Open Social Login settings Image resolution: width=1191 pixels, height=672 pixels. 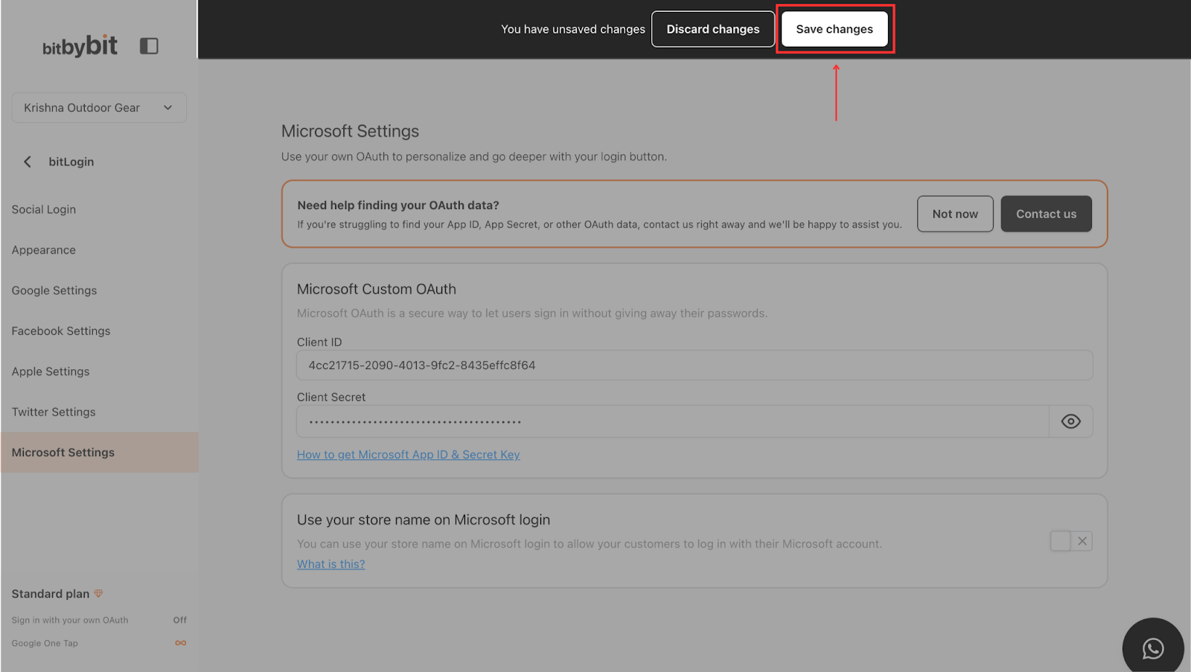[44, 210]
